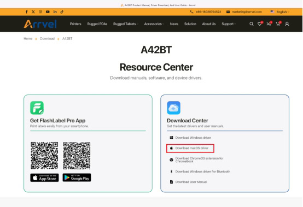Click the Bluetooth icon
The image size is (303, 207).
[171, 171]
